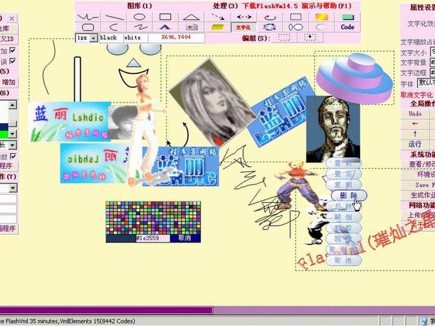This screenshot has height=326, width=435.
Task: Click the ungroup dashed-box plus icon
Action: [x=310, y=37]
